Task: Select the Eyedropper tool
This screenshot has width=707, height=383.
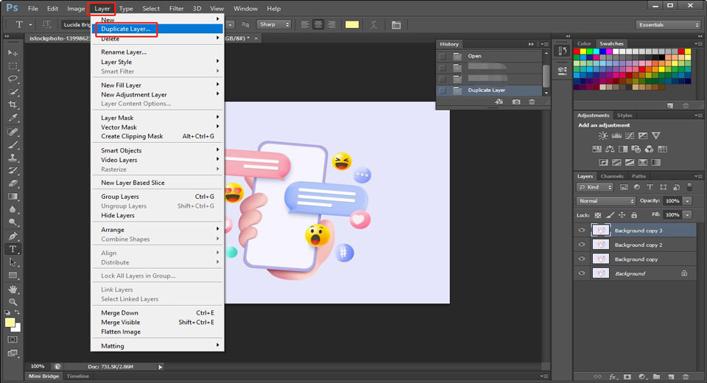Action: tap(13, 118)
